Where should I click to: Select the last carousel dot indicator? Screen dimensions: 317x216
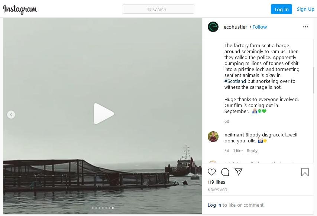(x=113, y=208)
